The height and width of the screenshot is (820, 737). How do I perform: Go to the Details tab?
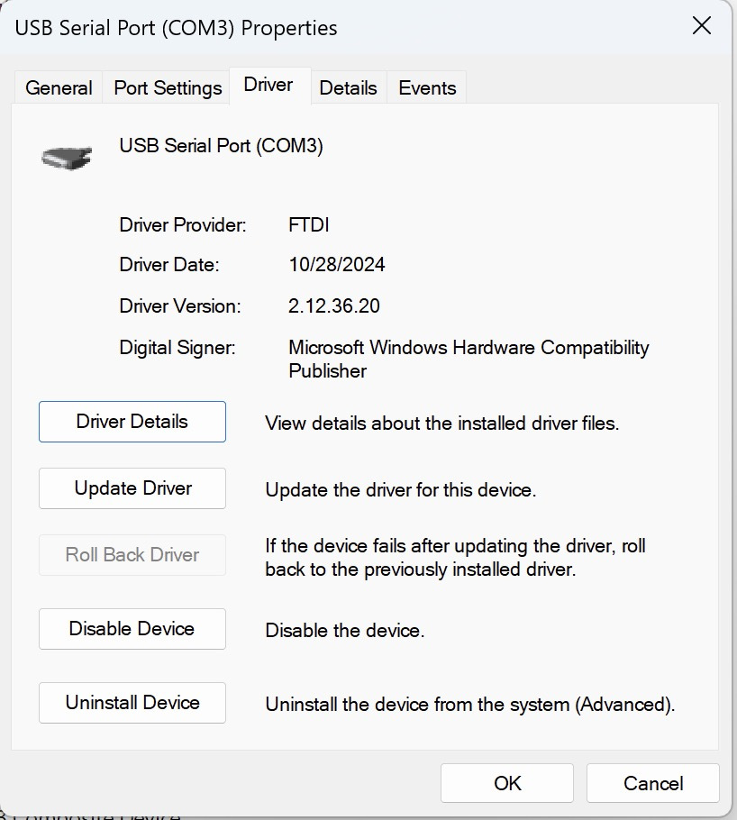(x=348, y=88)
